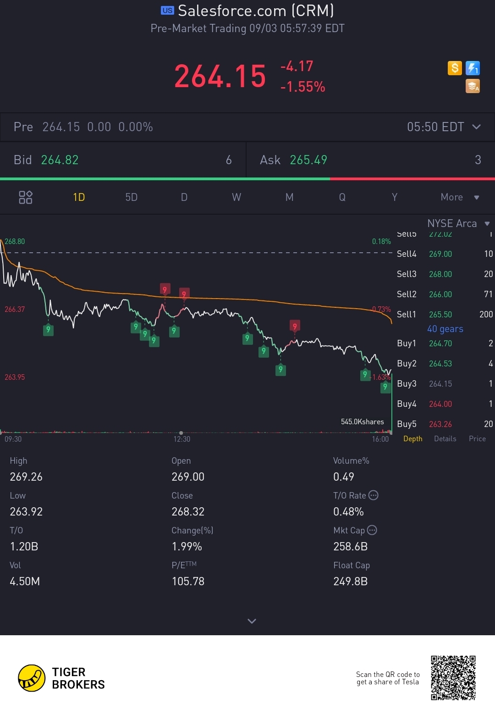Tap the main price 264.15

coord(220,76)
